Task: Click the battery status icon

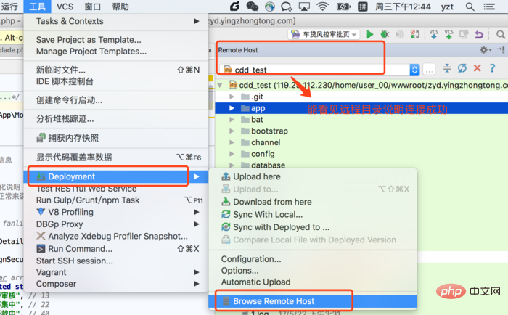Action: (x=343, y=7)
